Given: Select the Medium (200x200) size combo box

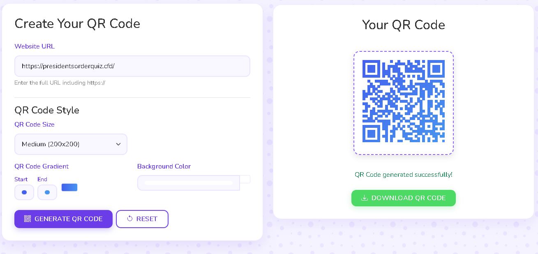Looking at the screenshot, I should click(71, 144).
